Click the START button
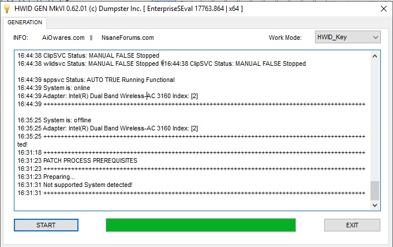Screen dimensions: 393x247 [x=46, y=225]
